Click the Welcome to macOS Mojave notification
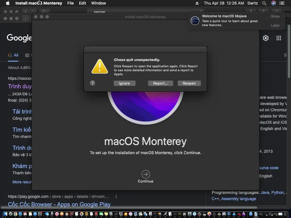This screenshot has width=291, height=218. 226,21
